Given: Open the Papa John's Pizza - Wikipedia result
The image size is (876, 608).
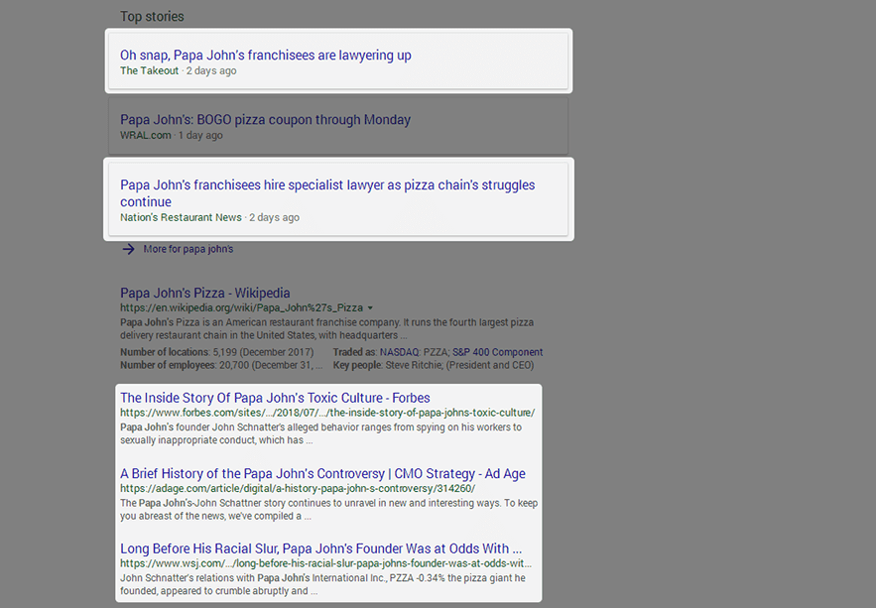Looking at the screenshot, I should point(205,294).
